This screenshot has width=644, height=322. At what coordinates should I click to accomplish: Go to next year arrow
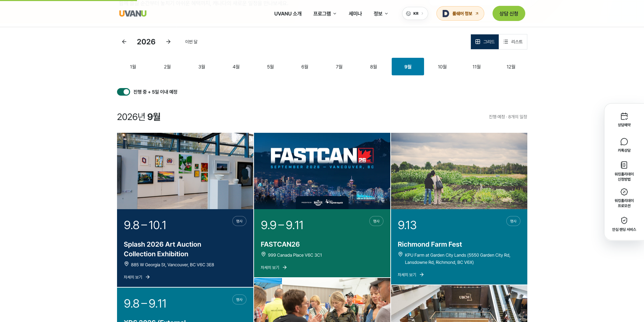click(x=168, y=42)
